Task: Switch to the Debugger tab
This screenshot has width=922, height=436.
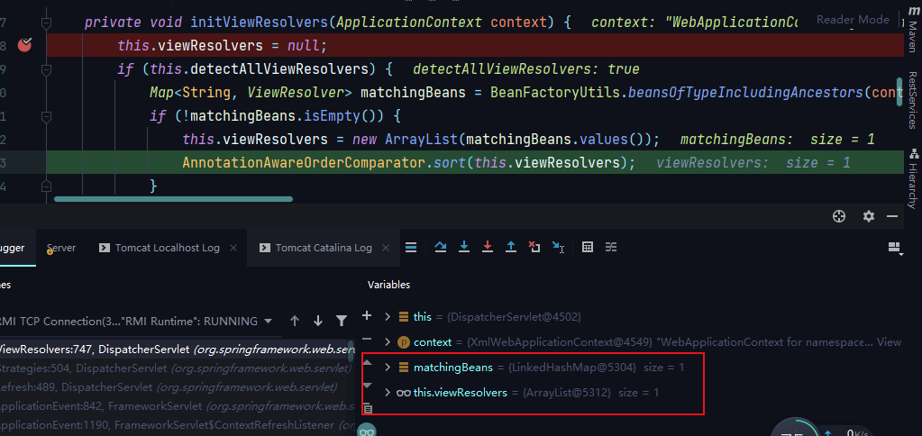Action: (12, 248)
